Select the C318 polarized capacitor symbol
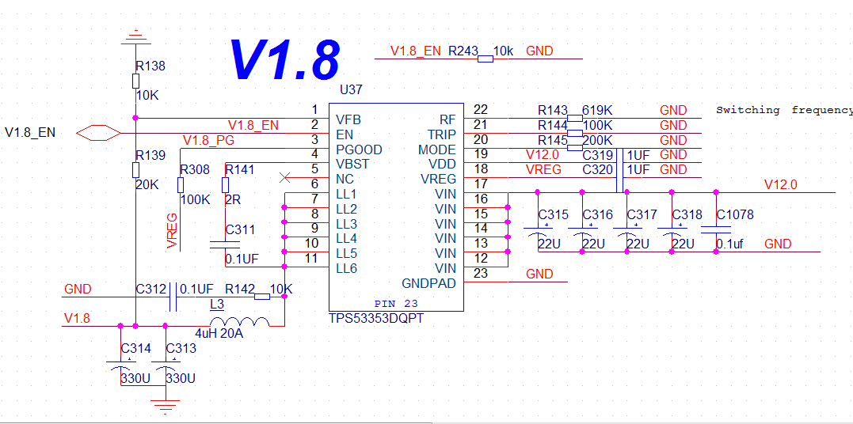The image size is (853, 424). click(672, 231)
